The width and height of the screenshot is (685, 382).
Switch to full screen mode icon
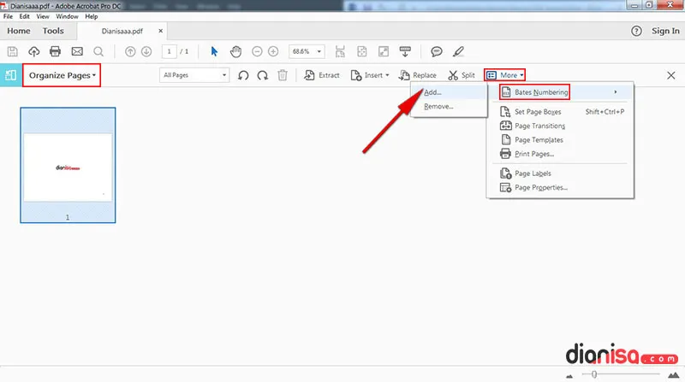coord(384,51)
